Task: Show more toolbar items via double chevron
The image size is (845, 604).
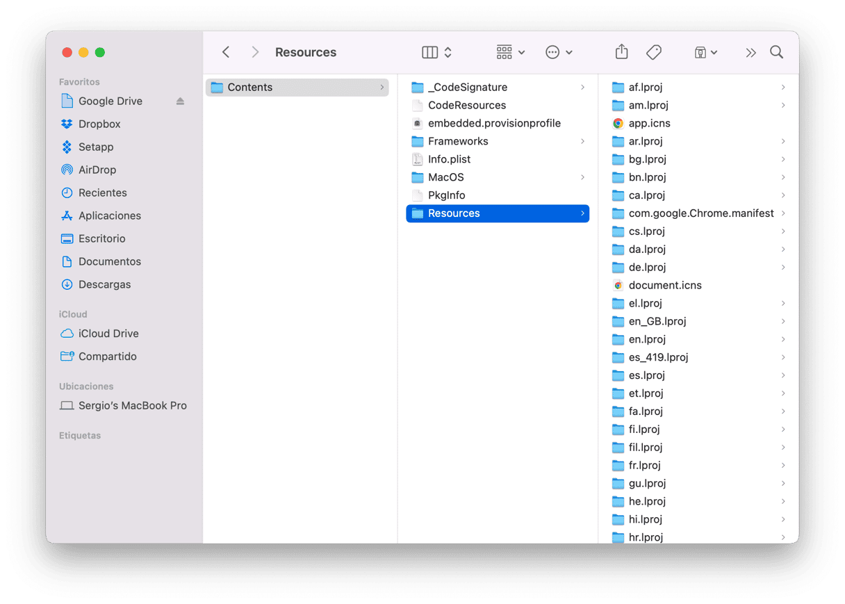Action: [750, 52]
